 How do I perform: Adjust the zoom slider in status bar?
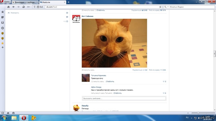[x=198, y=113]
